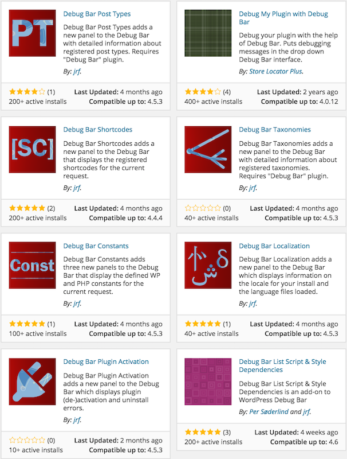
Task: Click the purple List Script & Style Dependencies icon
Action: tap(208, 382)
